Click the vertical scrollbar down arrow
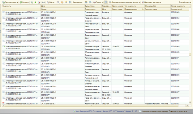The width and height of the screenshot is (193, 114). pos(190,103)
